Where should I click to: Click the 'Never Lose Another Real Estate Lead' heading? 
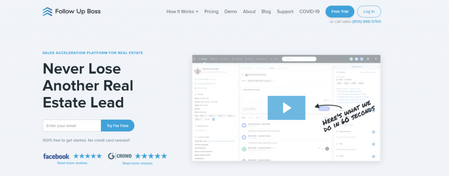coord(88,86)
